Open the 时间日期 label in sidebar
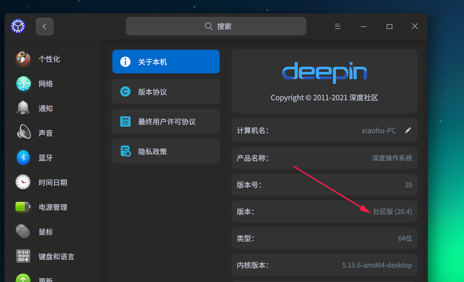This screenshot has height=282, width=464. tap(53, 182)
